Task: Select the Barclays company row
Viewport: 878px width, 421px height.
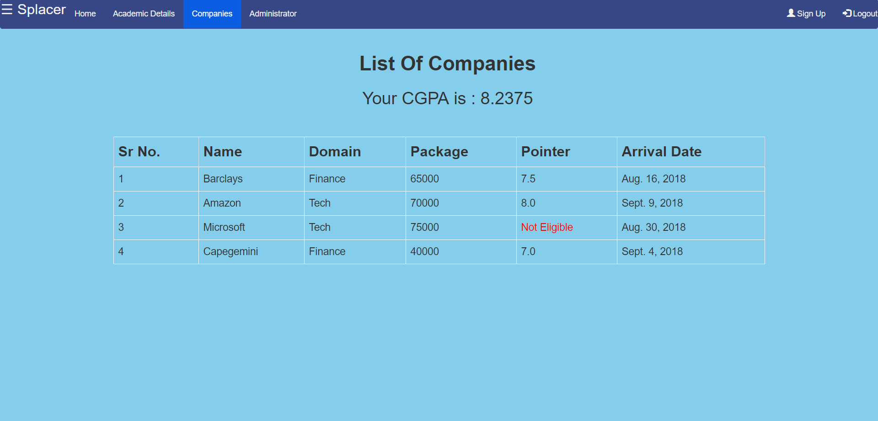Action: (x=223, y=179)
